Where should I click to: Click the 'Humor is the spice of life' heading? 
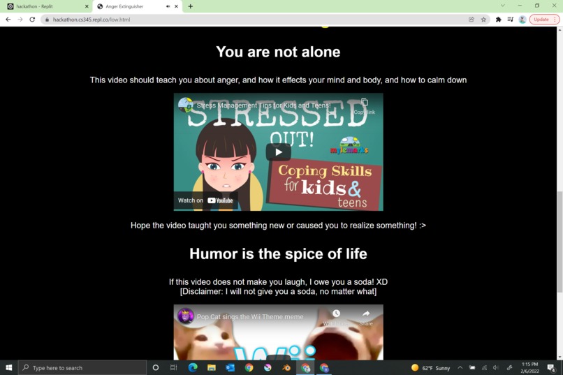(278, 253)
